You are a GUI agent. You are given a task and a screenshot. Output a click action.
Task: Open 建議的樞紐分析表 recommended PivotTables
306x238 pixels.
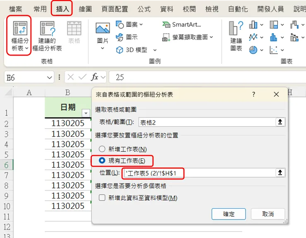pos(47,36)
